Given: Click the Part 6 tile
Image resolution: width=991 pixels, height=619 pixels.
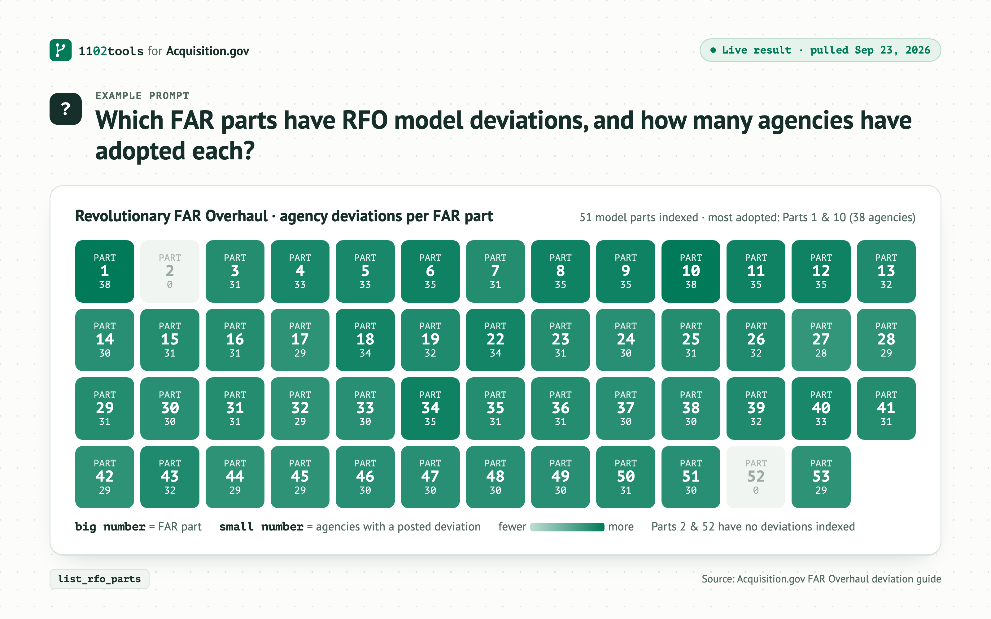Looking at the screenshot, I should point(430,271).
